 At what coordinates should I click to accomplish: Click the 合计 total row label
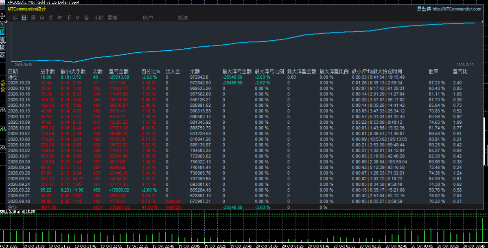[13, 207]
